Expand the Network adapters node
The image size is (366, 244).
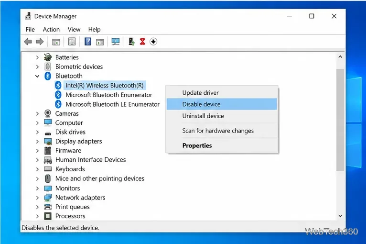[x=37, y=198]
